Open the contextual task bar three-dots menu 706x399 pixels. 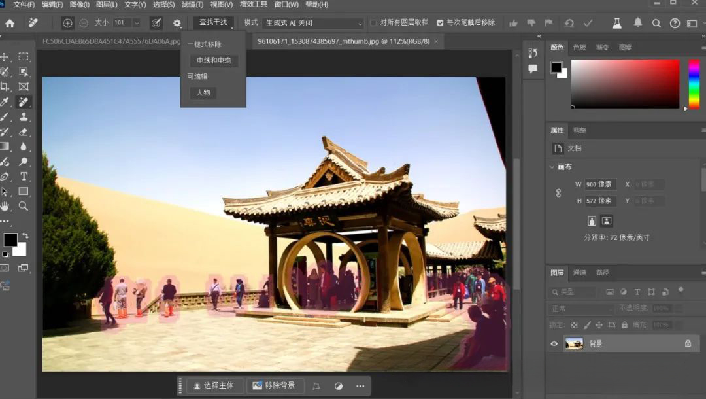(360, 386)
